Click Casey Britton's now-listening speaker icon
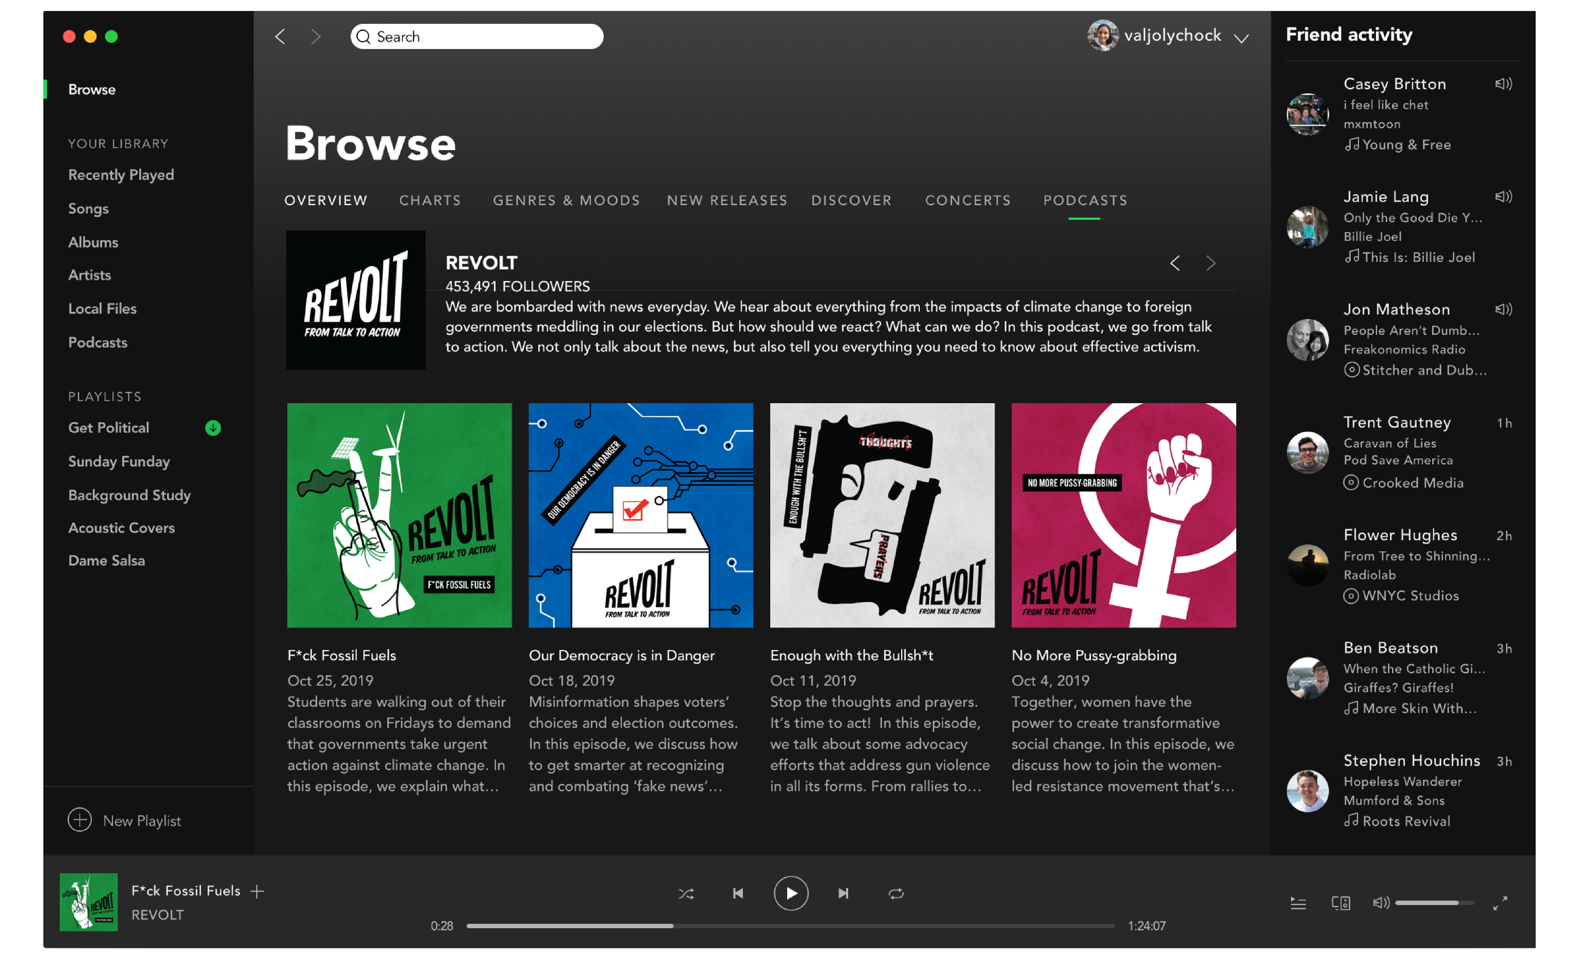 click(x=1504, y=84)
